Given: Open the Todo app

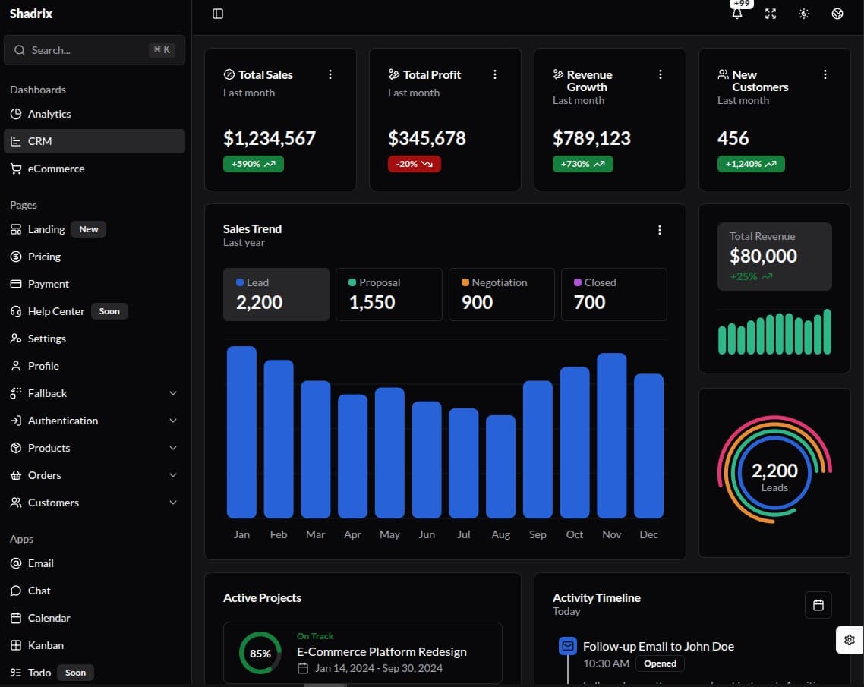Looking at the screenshot, I should tap(94, 673).
